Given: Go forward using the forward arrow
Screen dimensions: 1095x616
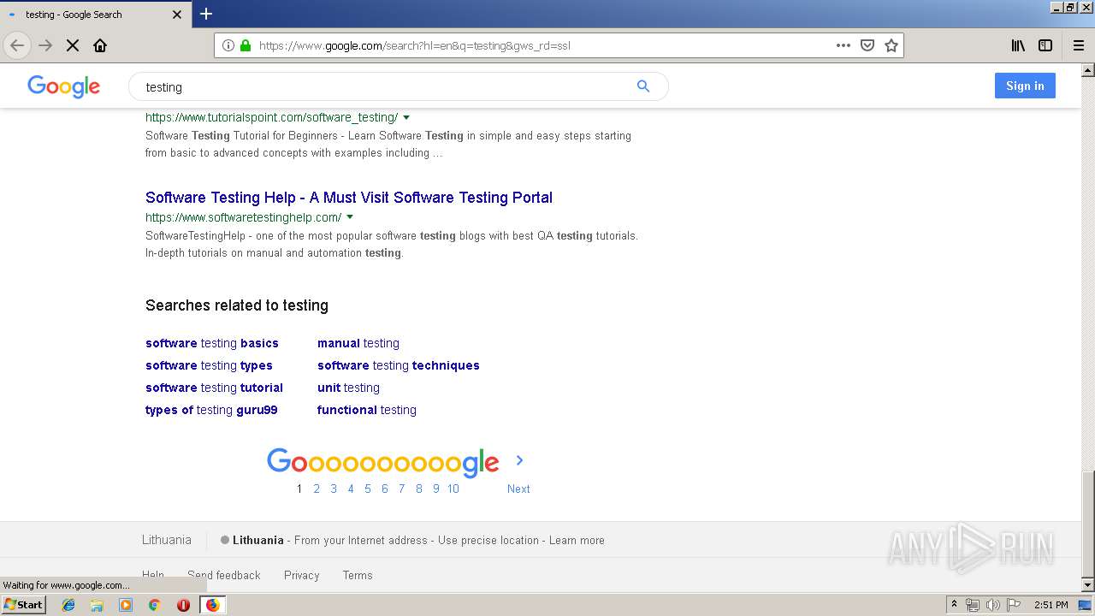Looking at the screenshot, I should (45, 45).
